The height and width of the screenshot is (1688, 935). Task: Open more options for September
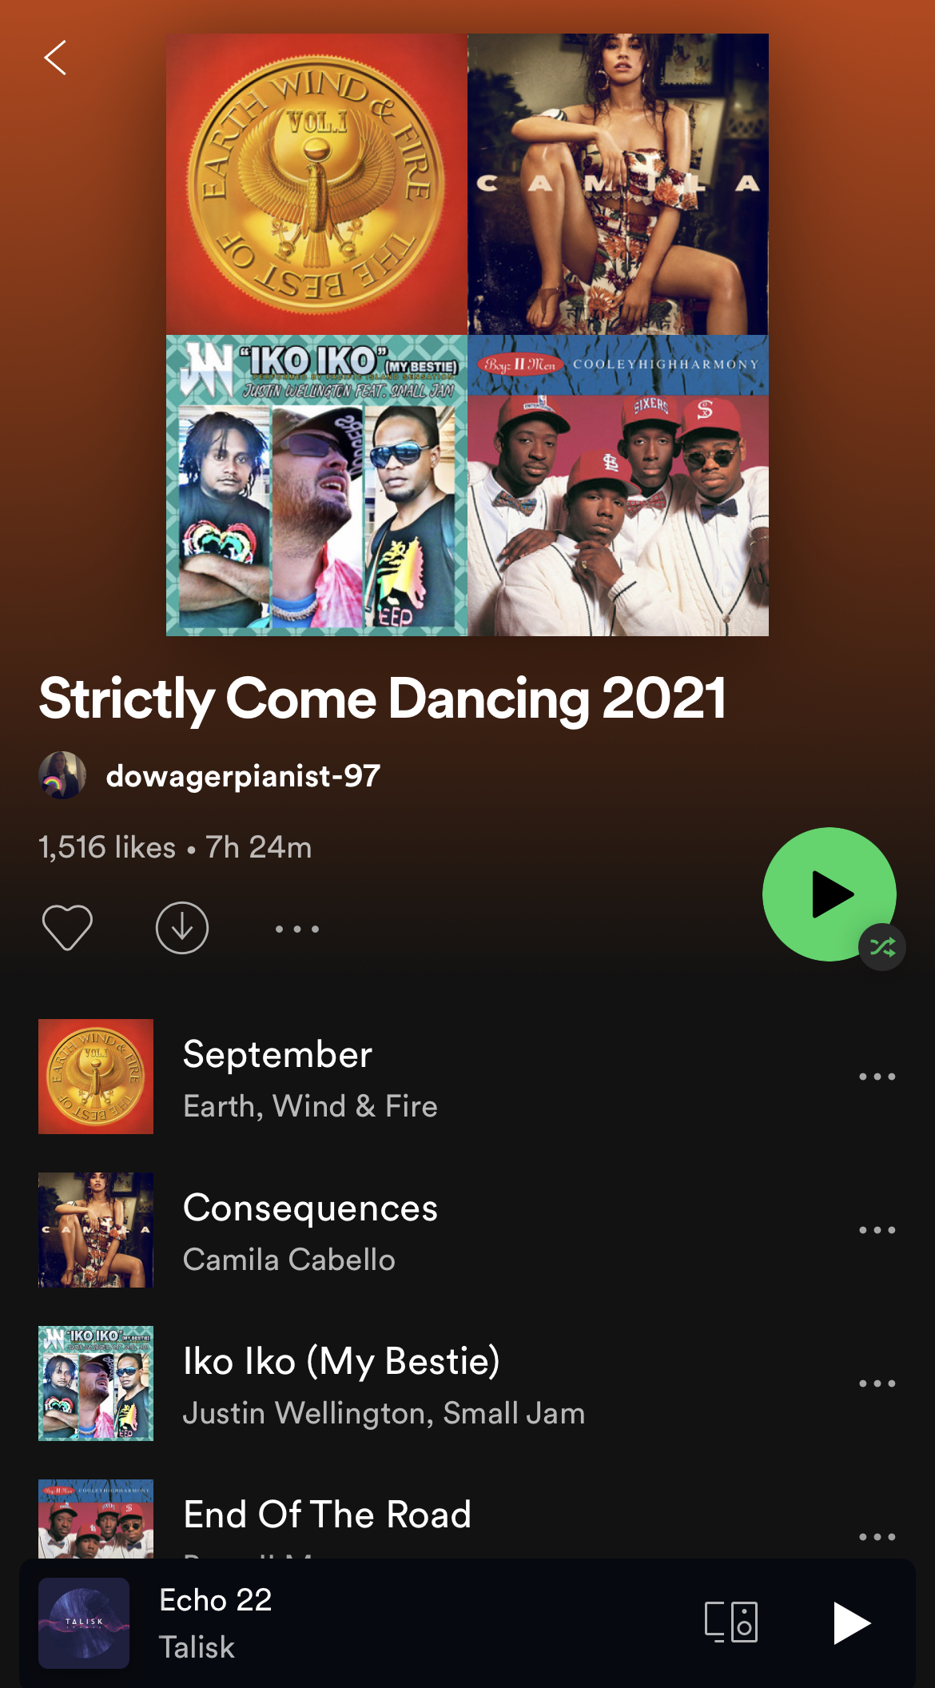coord(877,1077)
